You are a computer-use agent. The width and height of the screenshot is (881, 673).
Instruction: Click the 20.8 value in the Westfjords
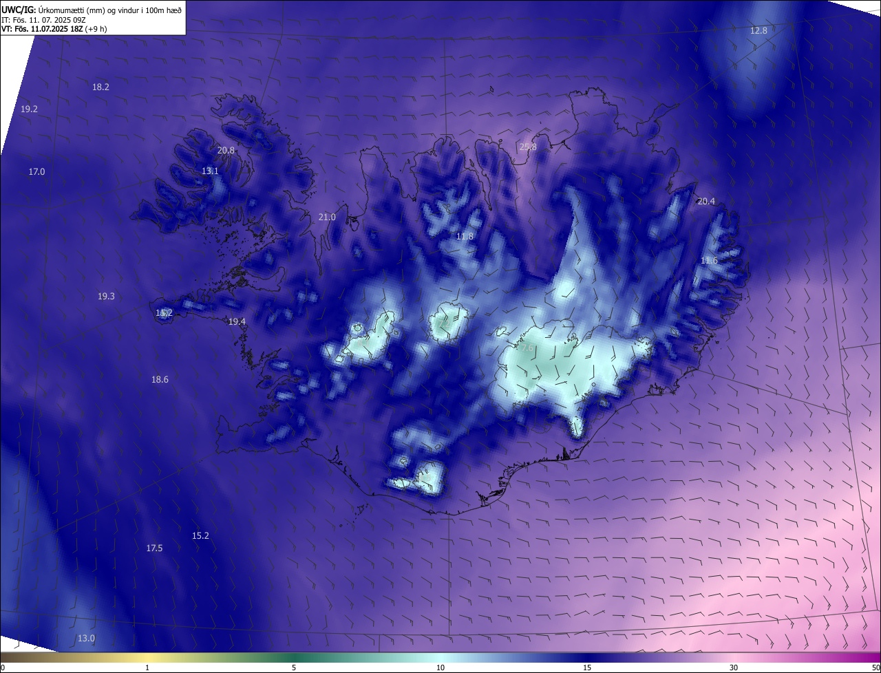point(226,150)
